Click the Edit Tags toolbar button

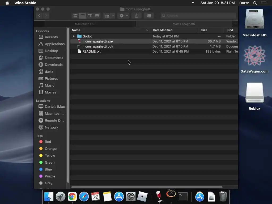tap(149, 16)
